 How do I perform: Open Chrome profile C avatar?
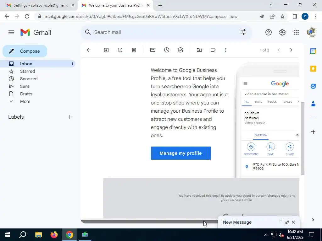point(305,16)
